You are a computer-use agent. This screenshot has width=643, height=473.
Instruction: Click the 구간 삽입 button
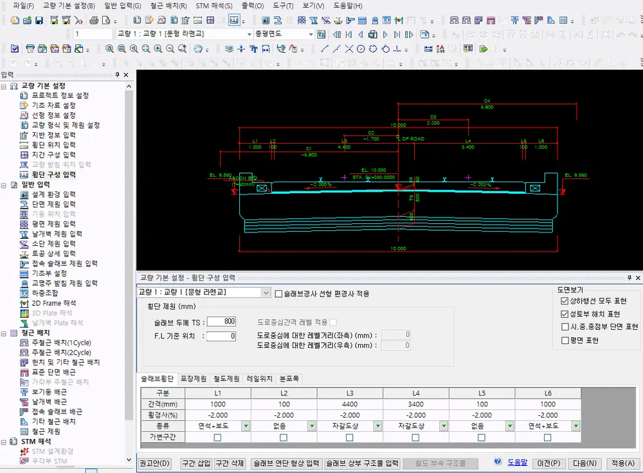(196, 463)
